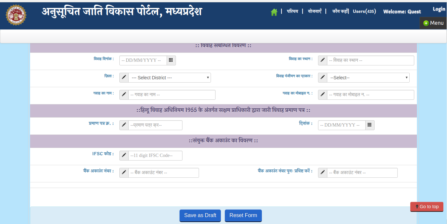Click the edit icon next to IFSC कोड

[x=124, y=155]
